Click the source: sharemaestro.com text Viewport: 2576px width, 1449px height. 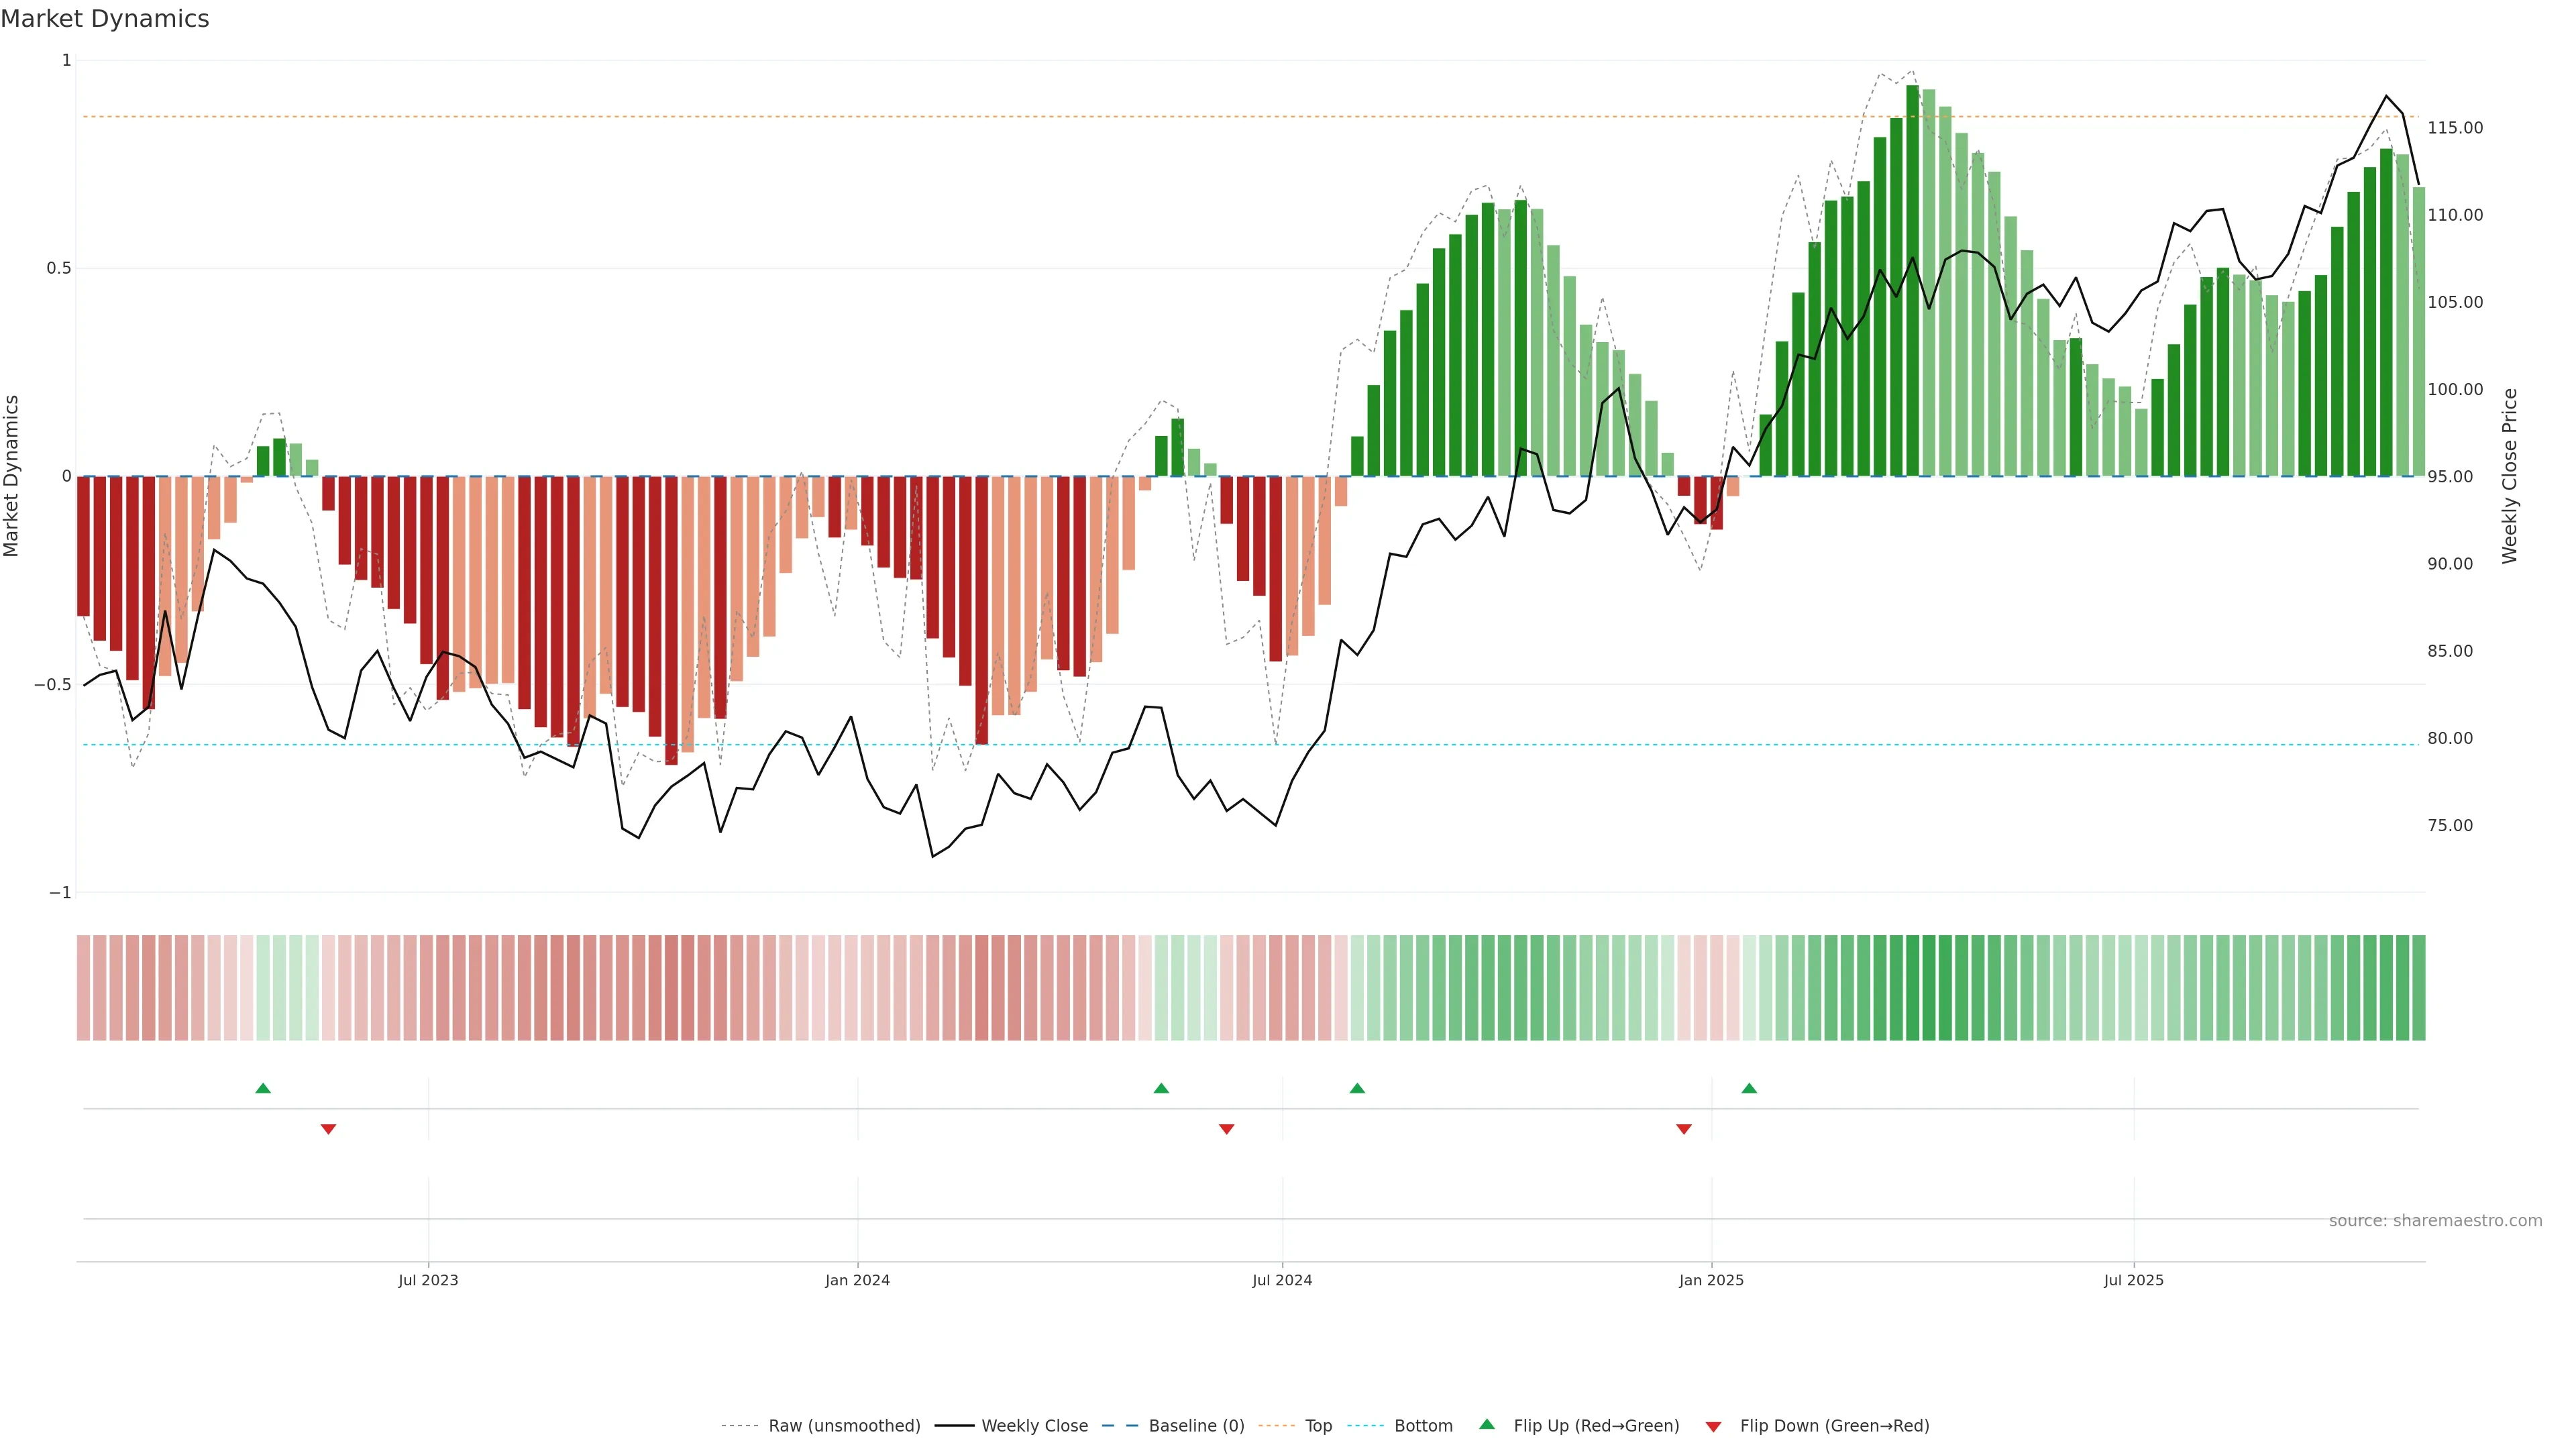pos(2435,1221)
